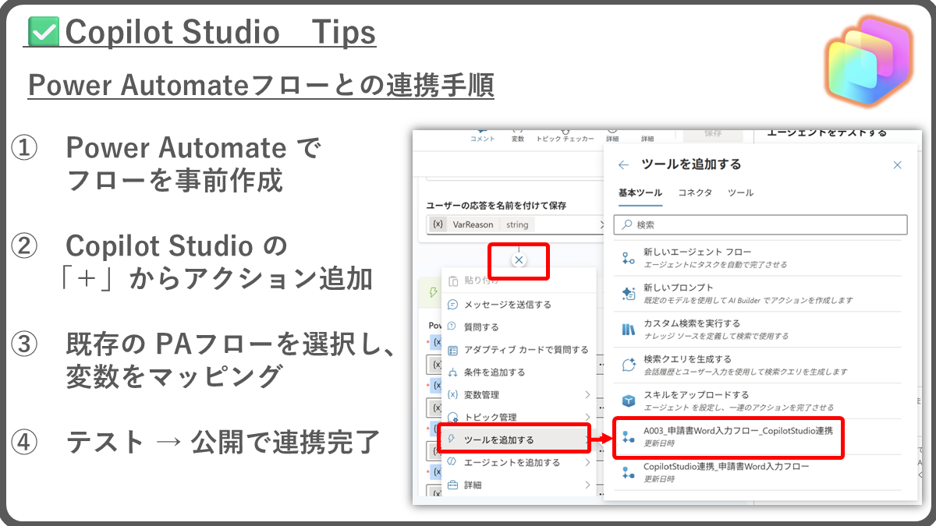Choose 質問する from the context menu

[481, 327]
